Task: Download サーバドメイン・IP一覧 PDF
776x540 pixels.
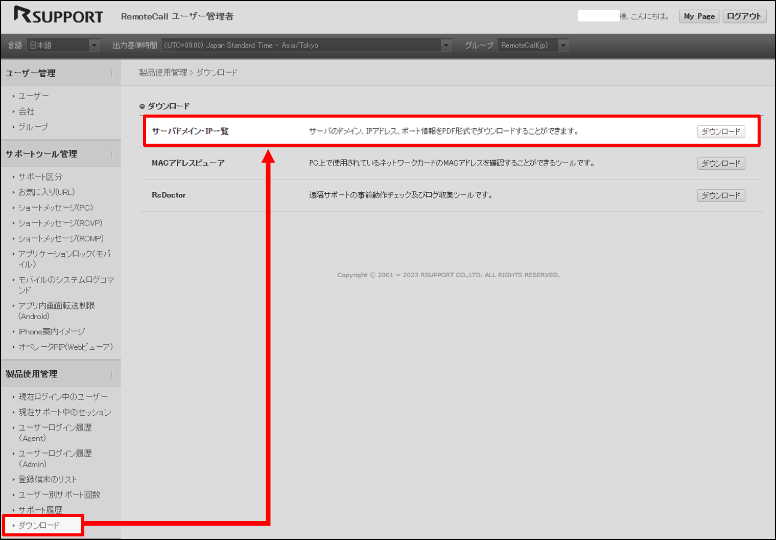Action: coord(721,131)
